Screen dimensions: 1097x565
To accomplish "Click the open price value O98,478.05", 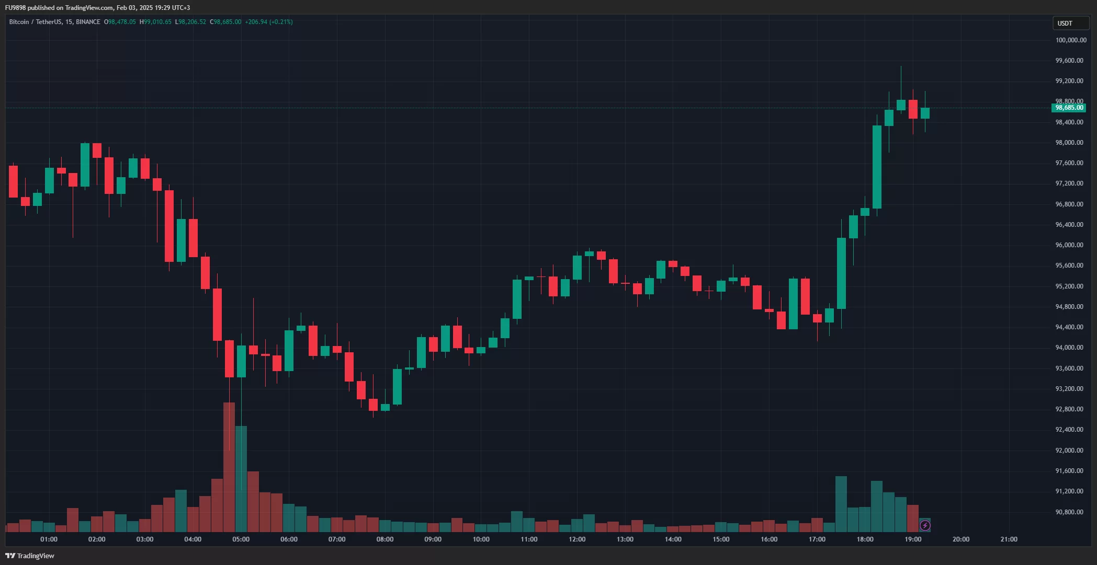I will pyautogui.click(x=120, y=22).
